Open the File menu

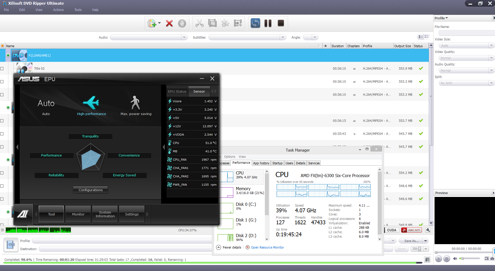(x=6, y=10)
